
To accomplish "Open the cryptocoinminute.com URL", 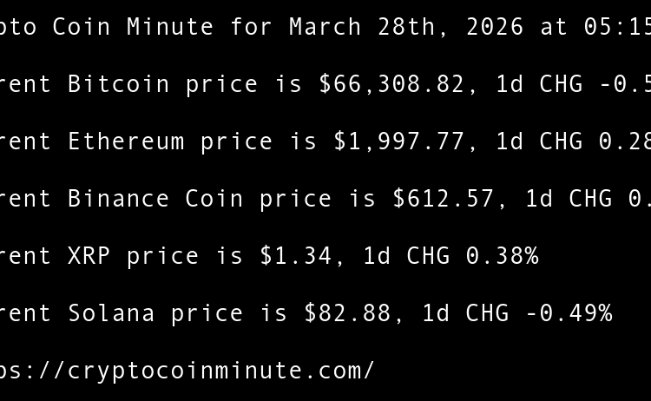I will tap(187, 371).
